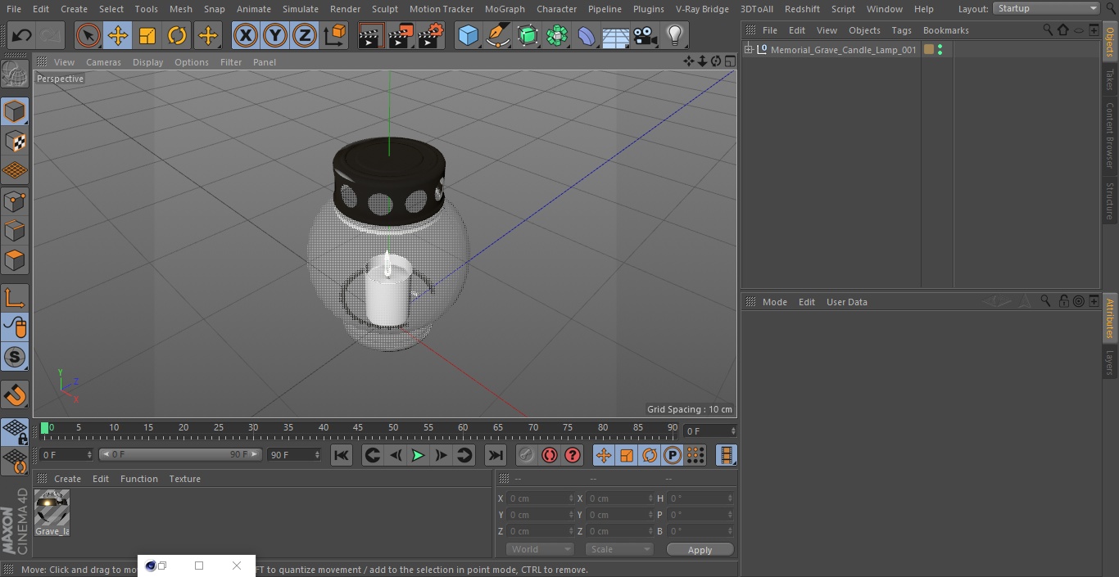Open the MoGraph menu
Viewport: 1119px width, 577px height.
[505, 9]
